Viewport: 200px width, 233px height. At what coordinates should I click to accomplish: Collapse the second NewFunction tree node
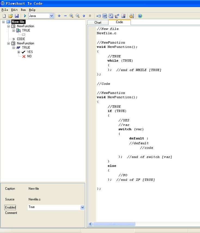(x=8, y=44)
